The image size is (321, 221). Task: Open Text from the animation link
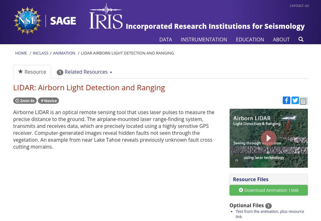coord(270,214)
